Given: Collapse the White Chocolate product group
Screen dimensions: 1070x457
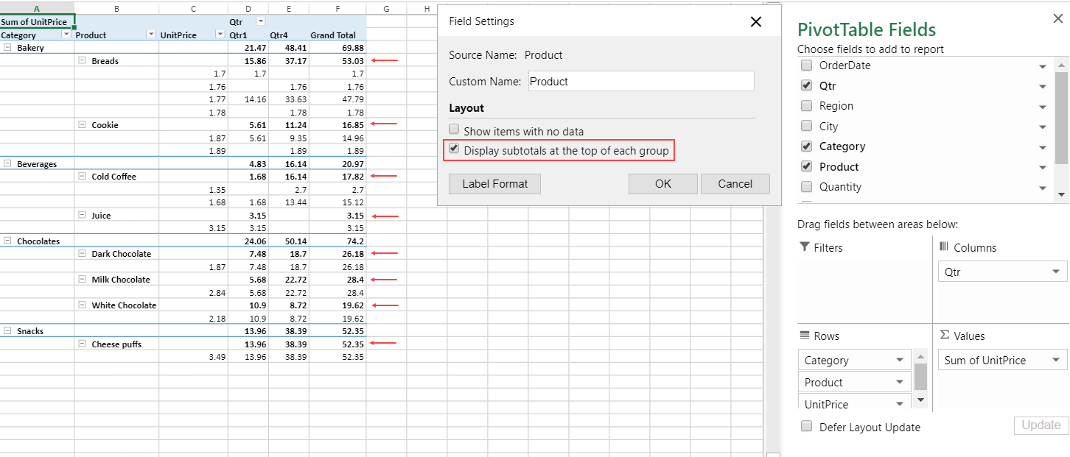Looking at the screenshot, I should (82, 305).
